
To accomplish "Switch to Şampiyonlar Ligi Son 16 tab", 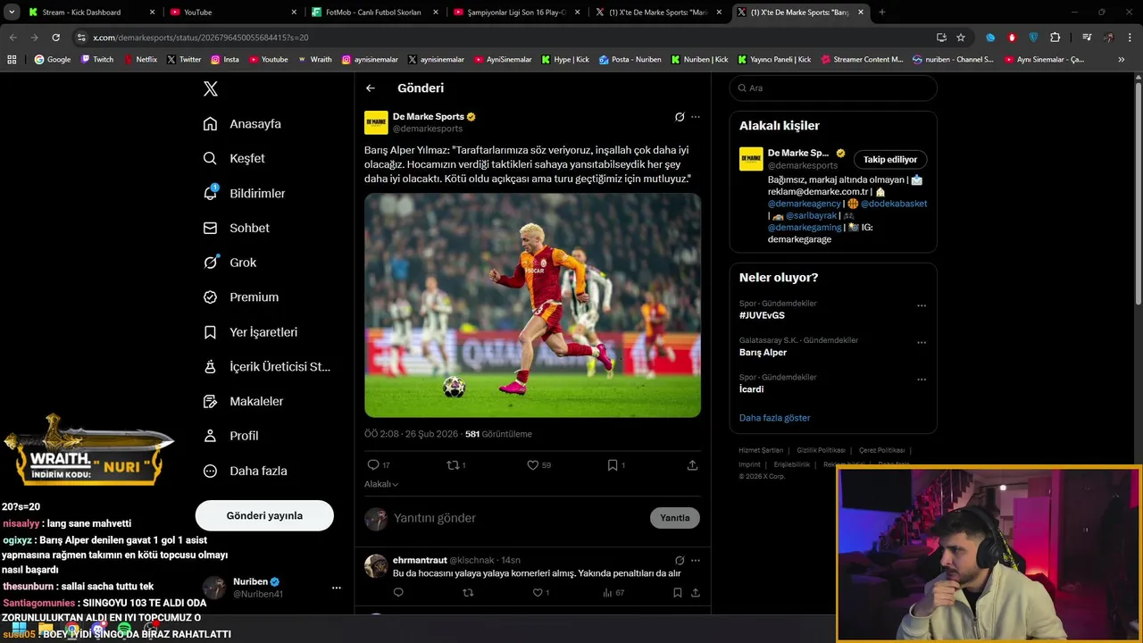I will coord(516,13).
